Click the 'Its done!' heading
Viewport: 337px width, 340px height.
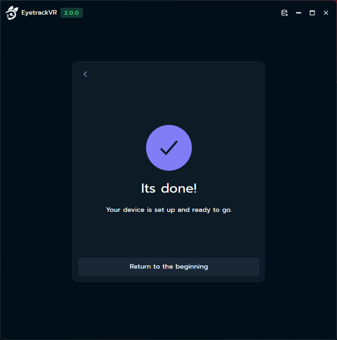pyautogui.click(x=169, y=188)
